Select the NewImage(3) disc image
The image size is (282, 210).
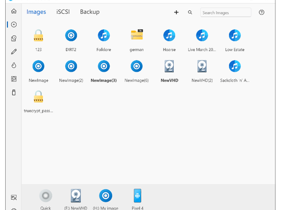tap(104, 71)
